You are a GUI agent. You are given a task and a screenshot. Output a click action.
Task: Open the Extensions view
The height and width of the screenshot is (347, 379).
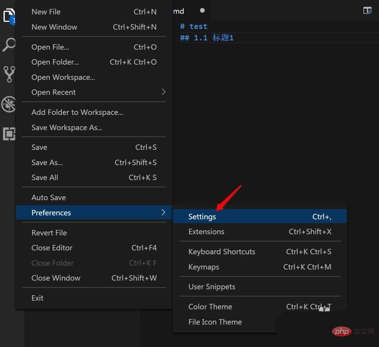9,134
